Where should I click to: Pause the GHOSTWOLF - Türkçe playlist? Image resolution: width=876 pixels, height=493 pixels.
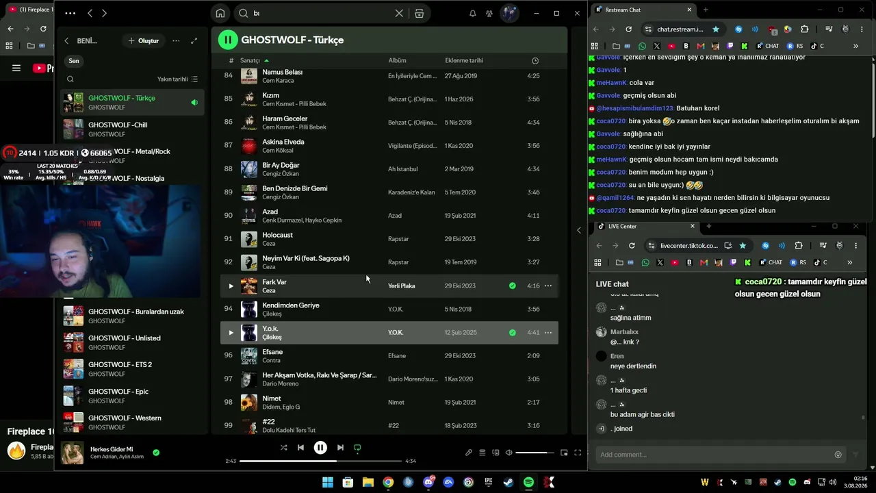click(x=228, y=40)
